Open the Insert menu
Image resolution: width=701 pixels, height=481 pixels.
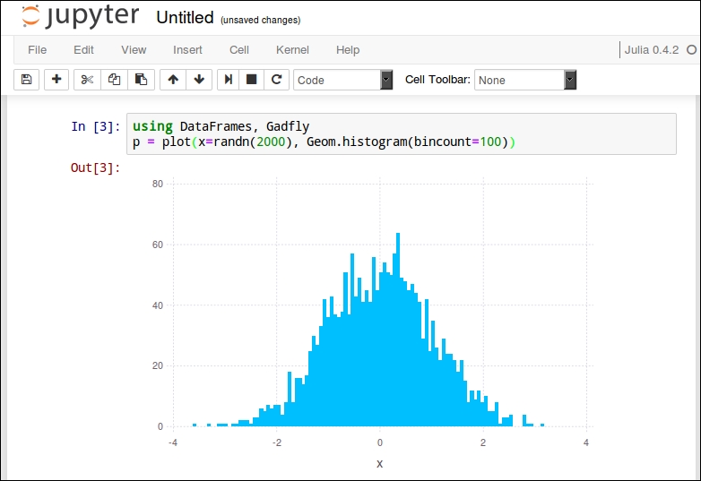point(187,50)
